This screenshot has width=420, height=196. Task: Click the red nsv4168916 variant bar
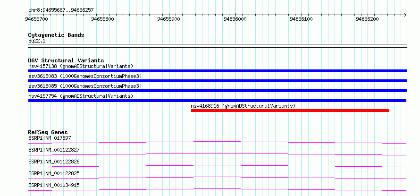tap(290, 111)
